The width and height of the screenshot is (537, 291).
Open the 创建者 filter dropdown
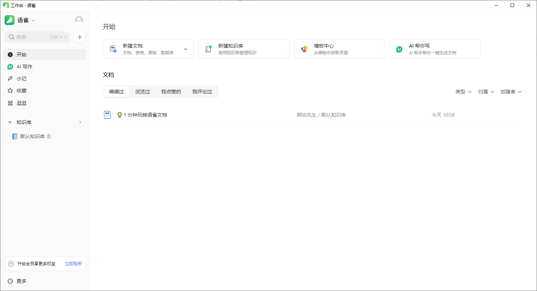click(x=511, y=92)
